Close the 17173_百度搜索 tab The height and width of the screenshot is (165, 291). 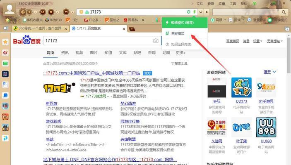point(124,29)
